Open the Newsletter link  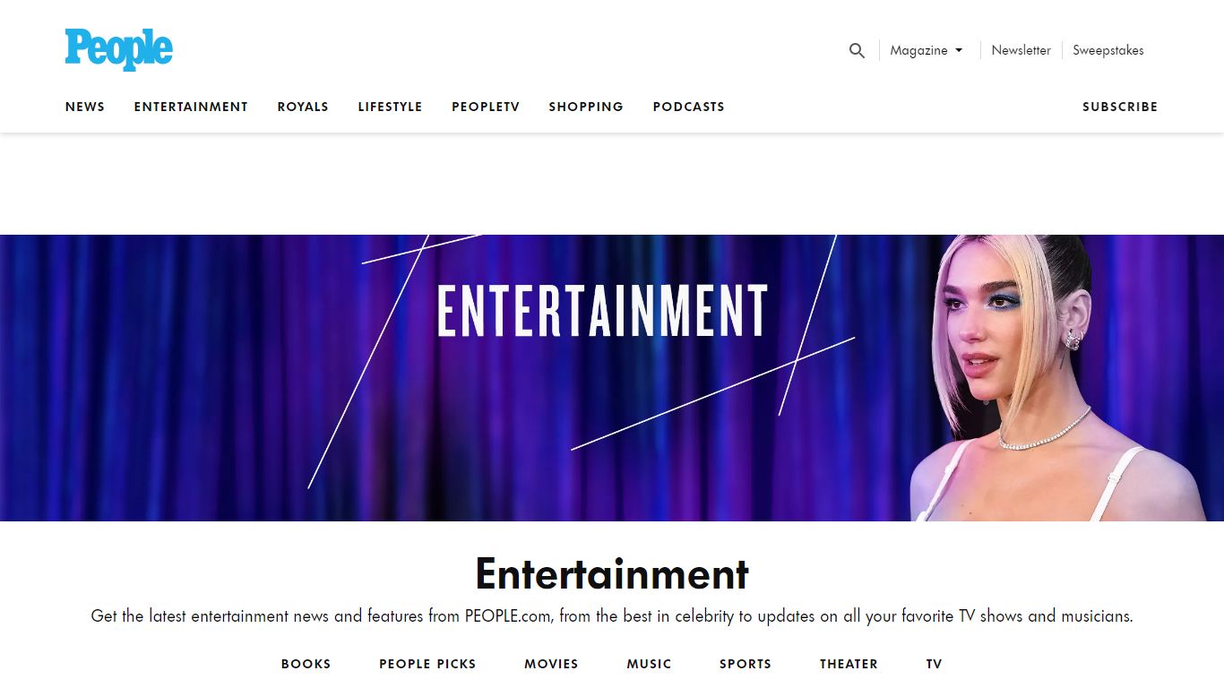pos(1021,50)
